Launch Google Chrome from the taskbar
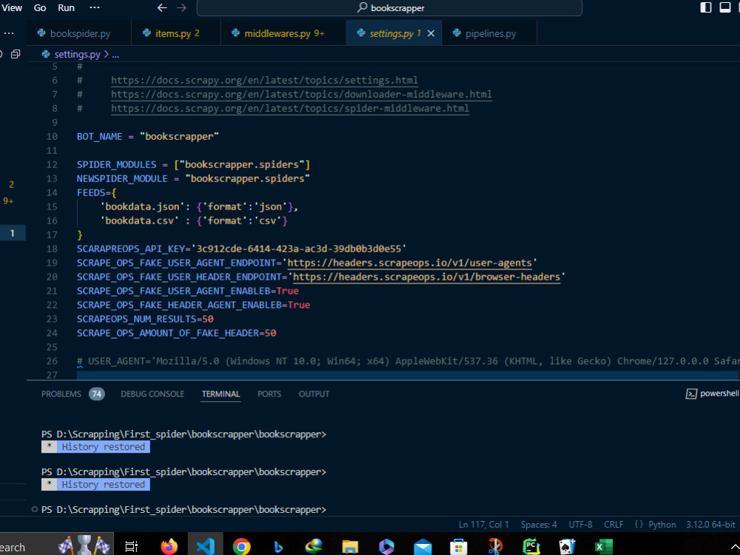Image resolution: width=740 pixels, height=555 pixels. point(242,547)
